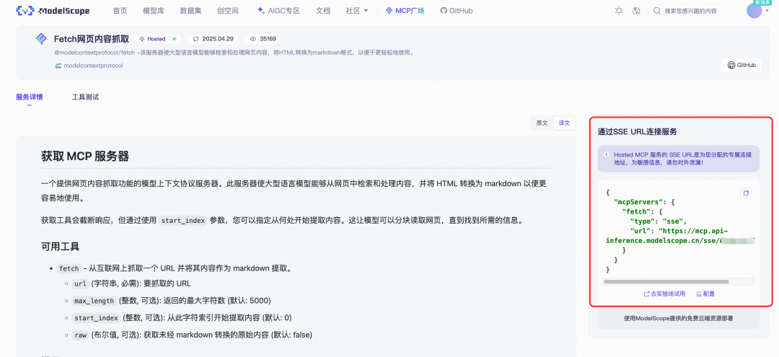
Task: Open the user avatar profile
Action: pyautogui.click(x=754, y=10)
